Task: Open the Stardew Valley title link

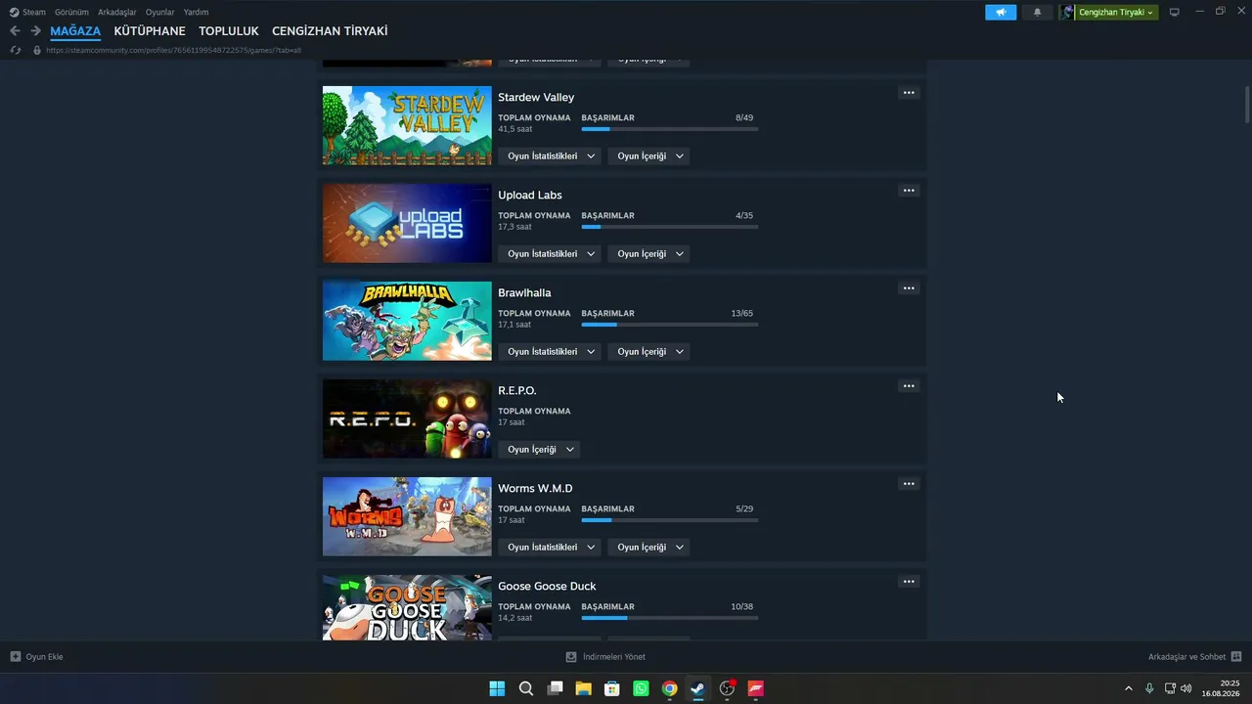Action: (536, 98)
